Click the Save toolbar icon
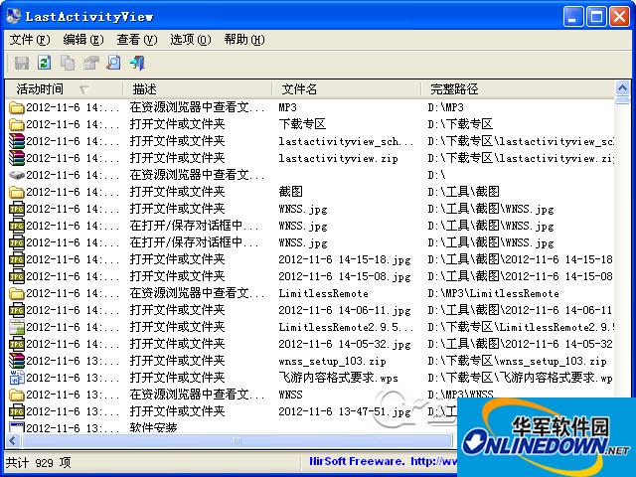Screen dimensions: 636x477 21,63
